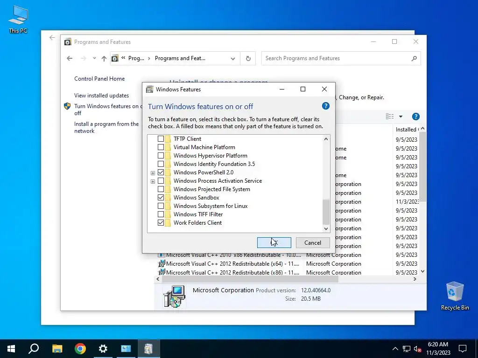This screenshot has height=358, width=478.
Task: Click the search magnifier in Programs and Features
Action: tap(414, 58)
